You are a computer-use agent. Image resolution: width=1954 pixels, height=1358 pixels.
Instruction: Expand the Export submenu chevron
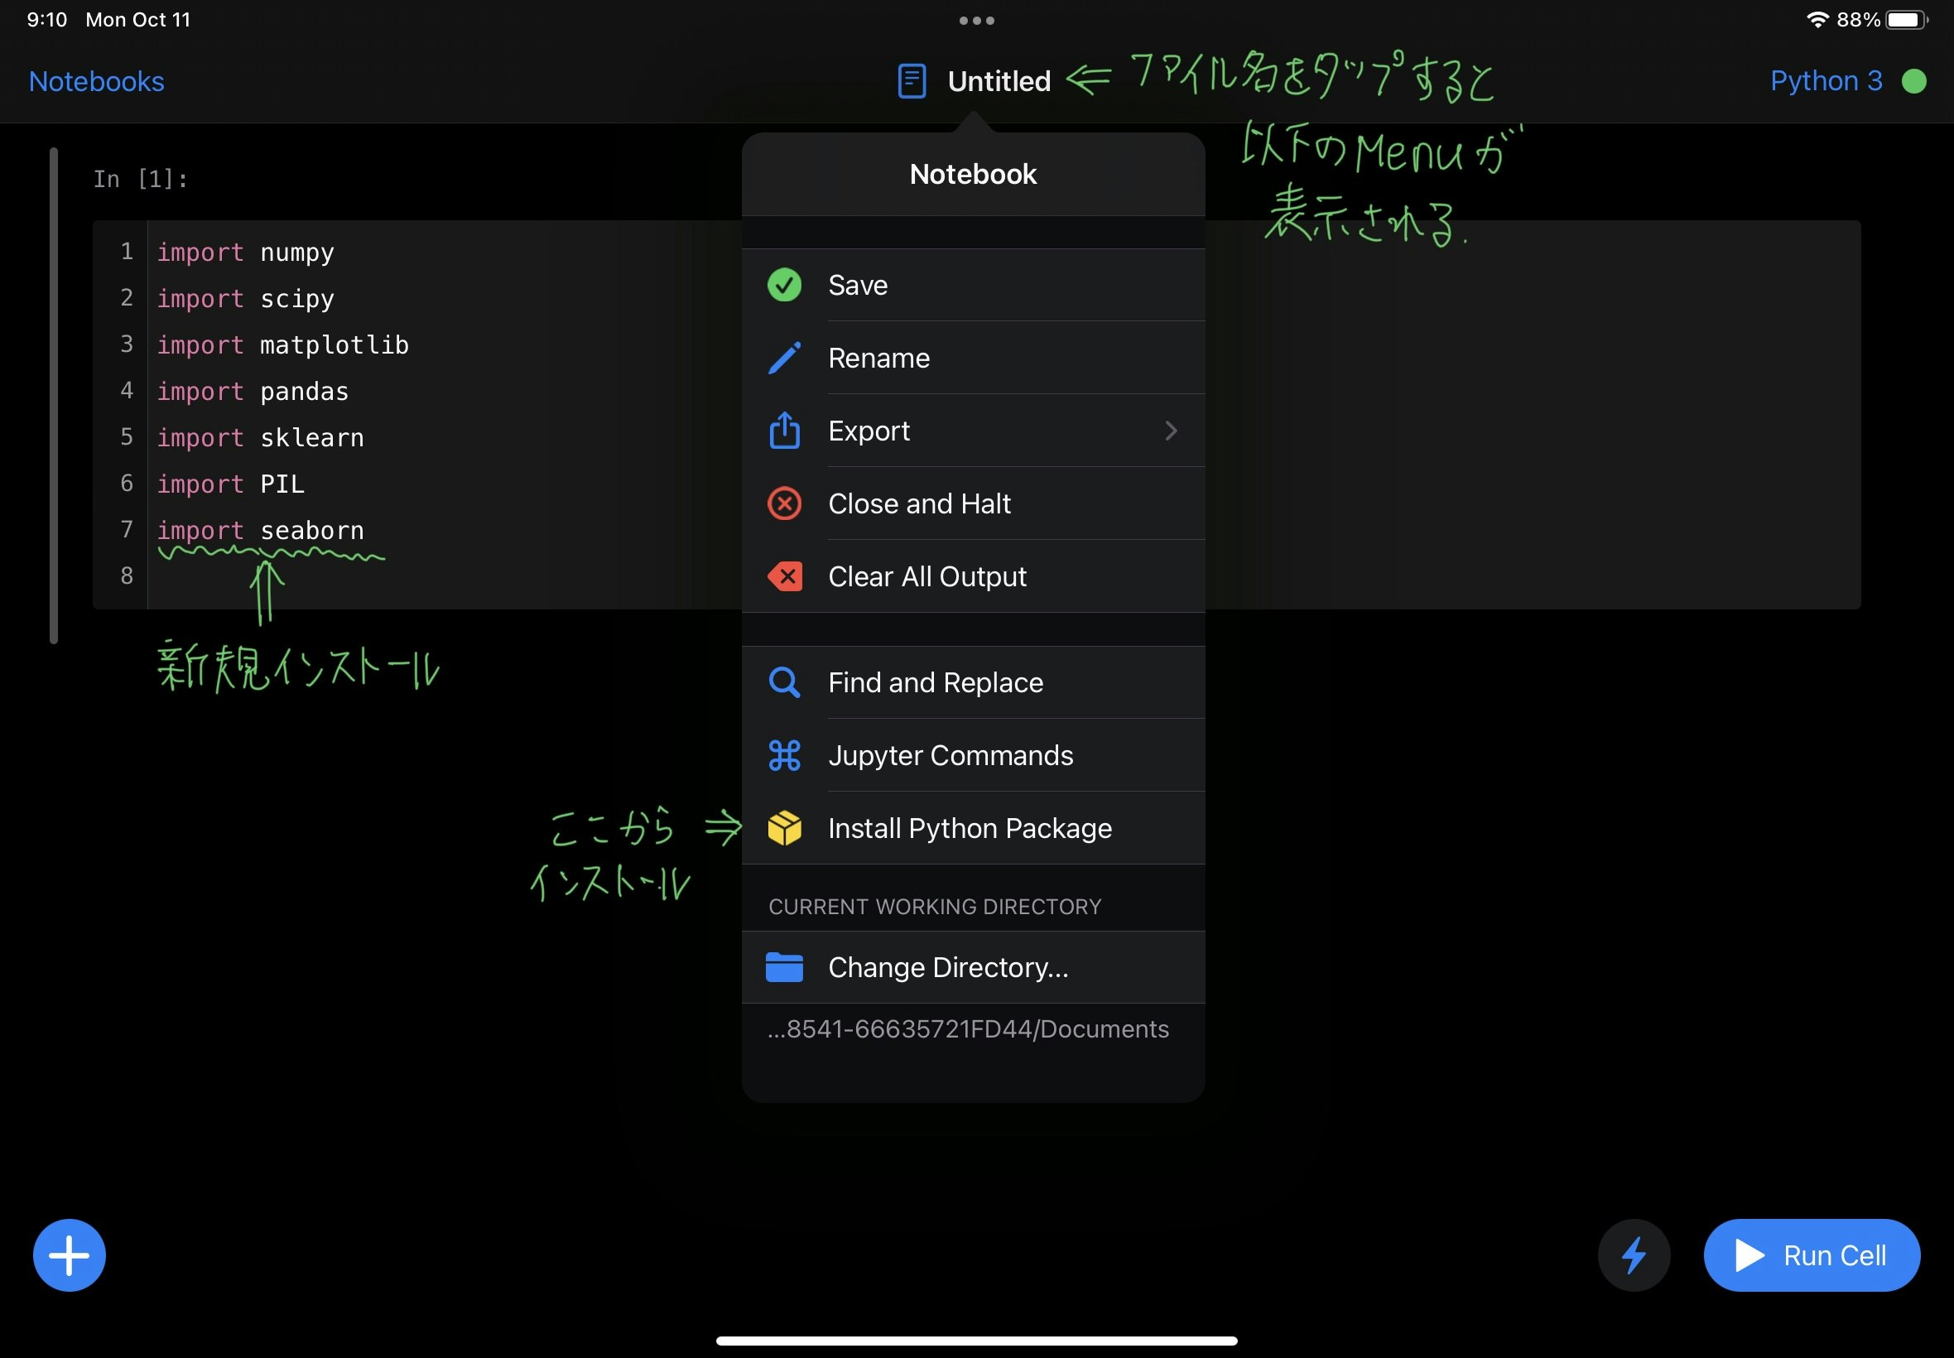pos(1171,431)
